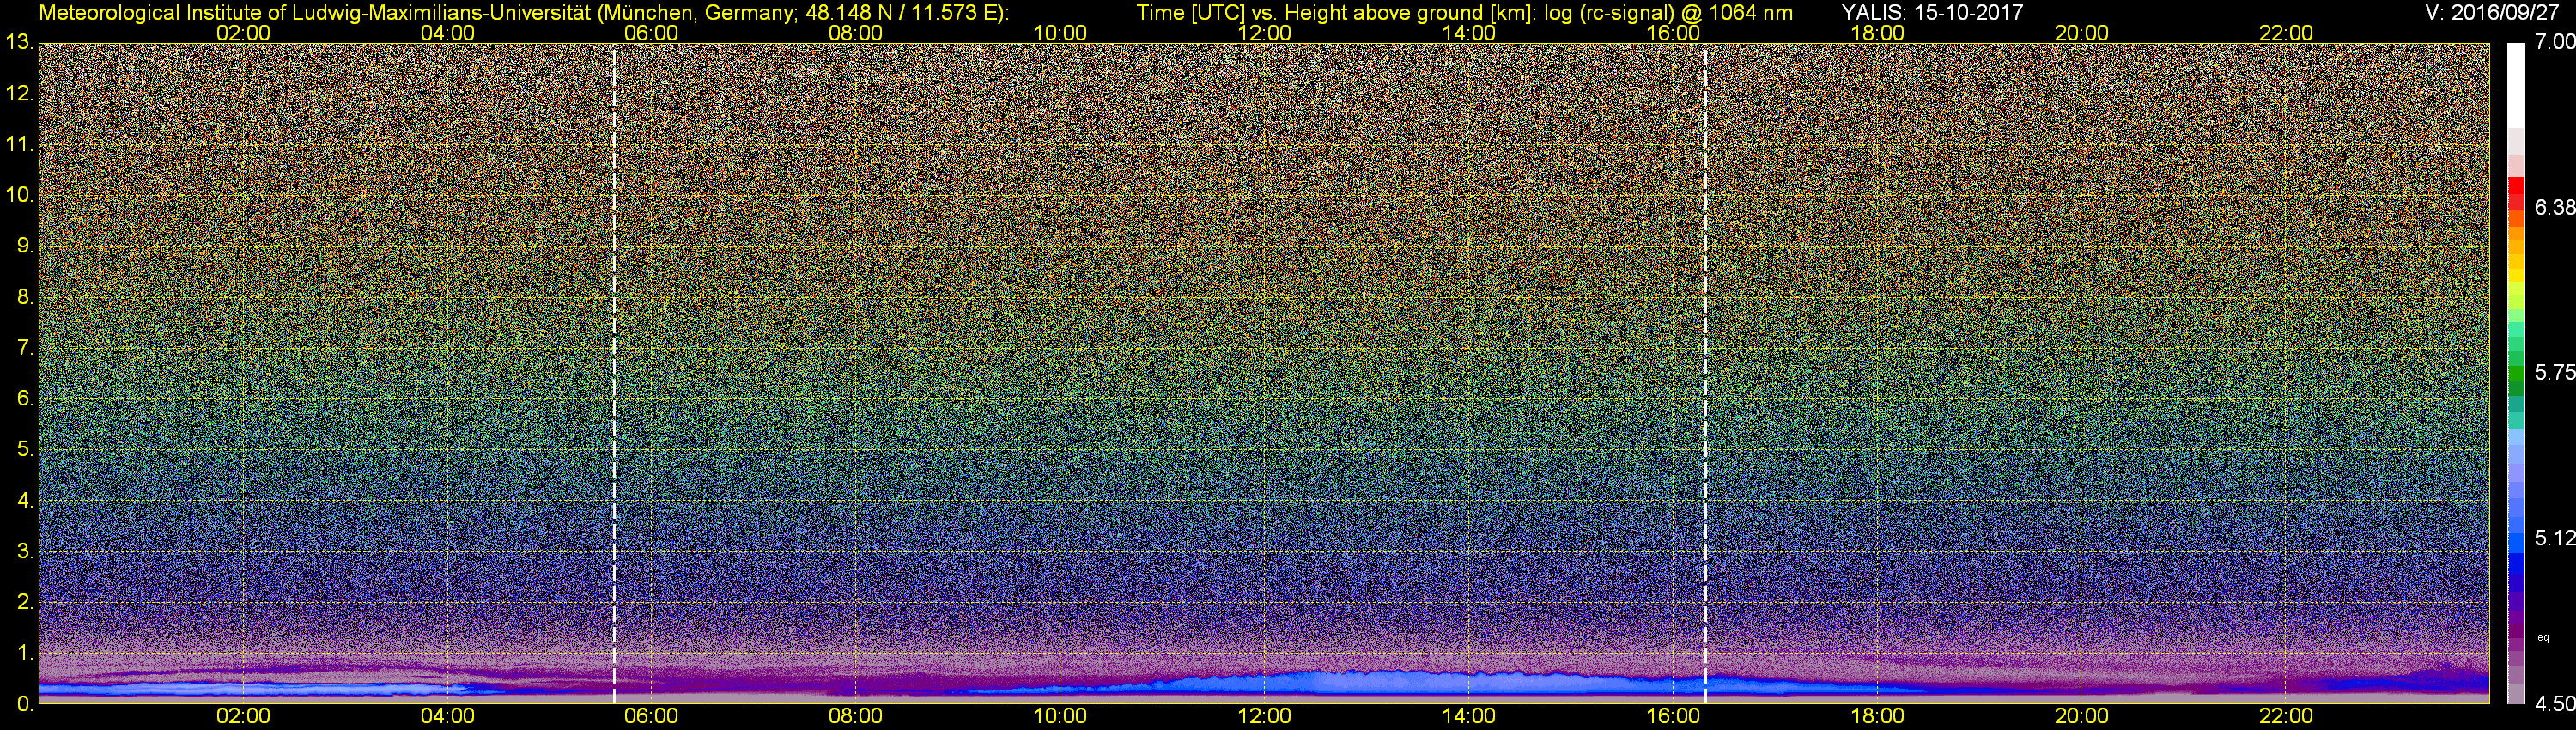Select the 4.50 color scale minimum label

coord(2554,704)
